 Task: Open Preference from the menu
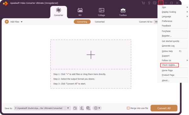pyautogui.click(x=167, y=21)
